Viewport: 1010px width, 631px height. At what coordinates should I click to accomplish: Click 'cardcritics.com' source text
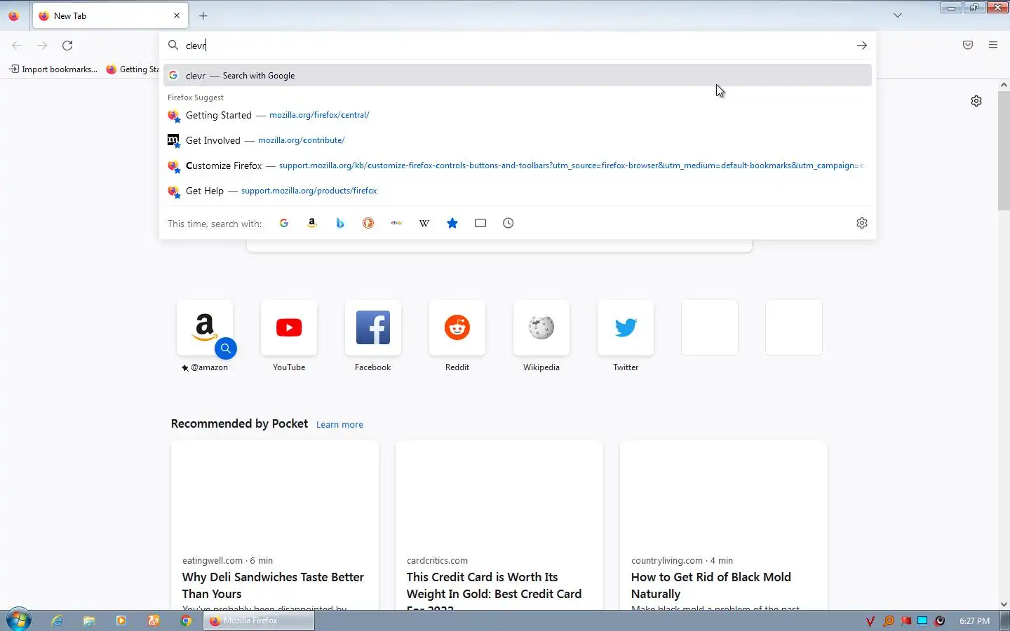coord(437,560)
